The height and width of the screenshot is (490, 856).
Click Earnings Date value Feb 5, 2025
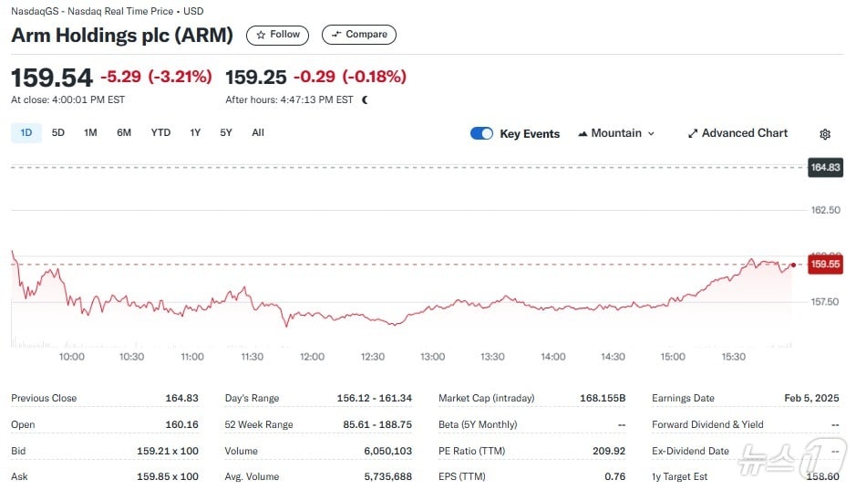pos(811,398)
